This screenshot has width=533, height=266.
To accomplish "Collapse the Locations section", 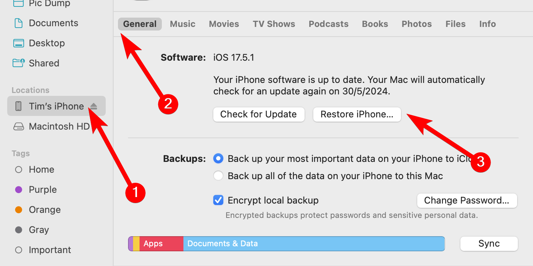I will pyautogui.click(x=30, y=90).
